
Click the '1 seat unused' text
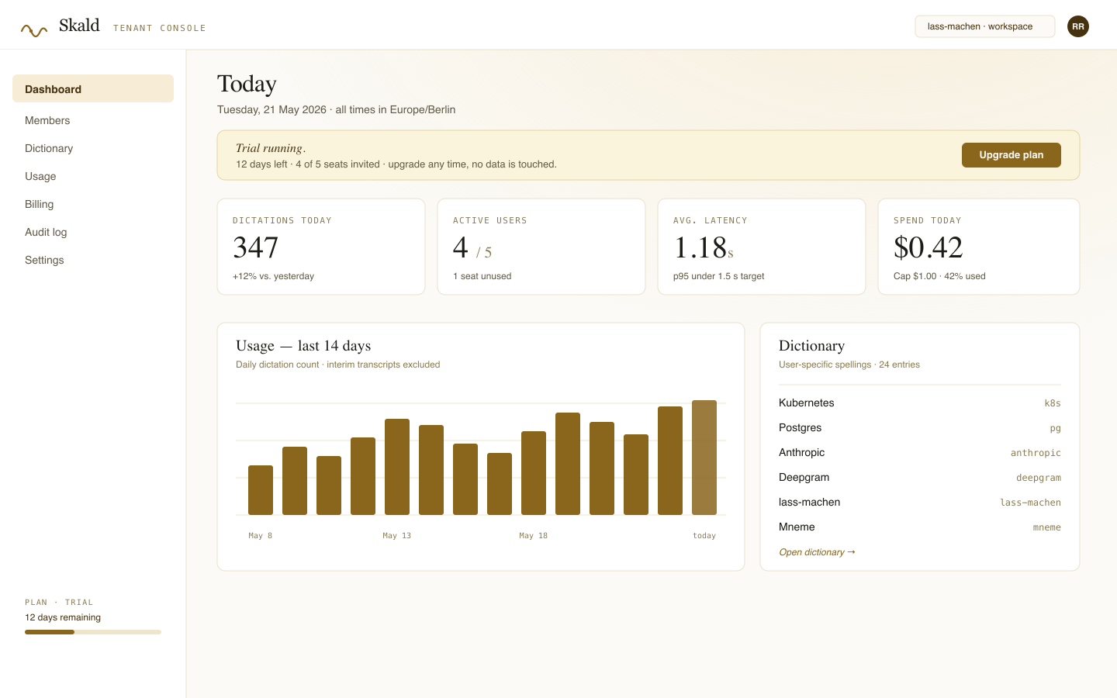tap(482, 276)
